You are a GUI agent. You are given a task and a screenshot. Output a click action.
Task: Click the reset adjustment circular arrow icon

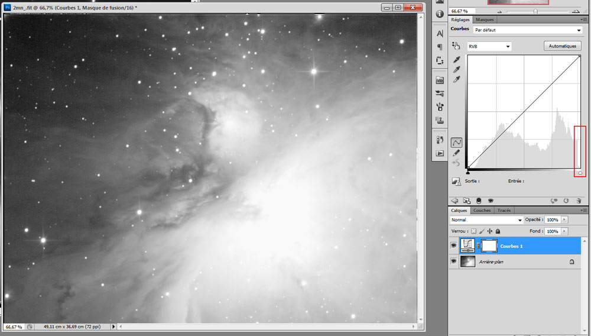pos(566,201)
